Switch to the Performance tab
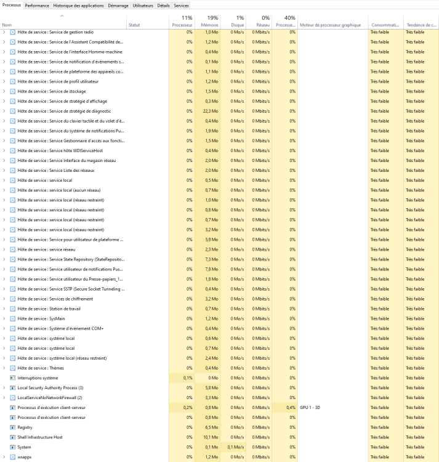439x462 pixels. pos(37,5)
